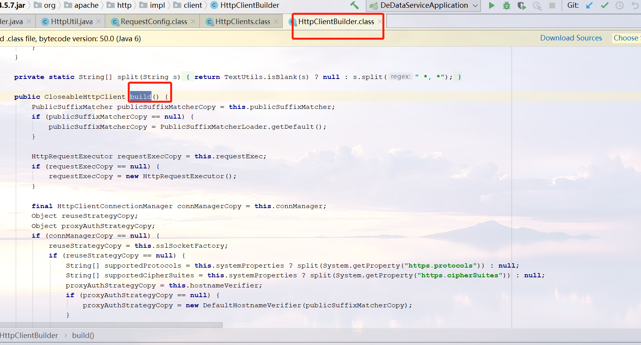Close the RequestConfig.class tab
The height and width of the screenshot is (345, 641).
[x=193, y=22]
